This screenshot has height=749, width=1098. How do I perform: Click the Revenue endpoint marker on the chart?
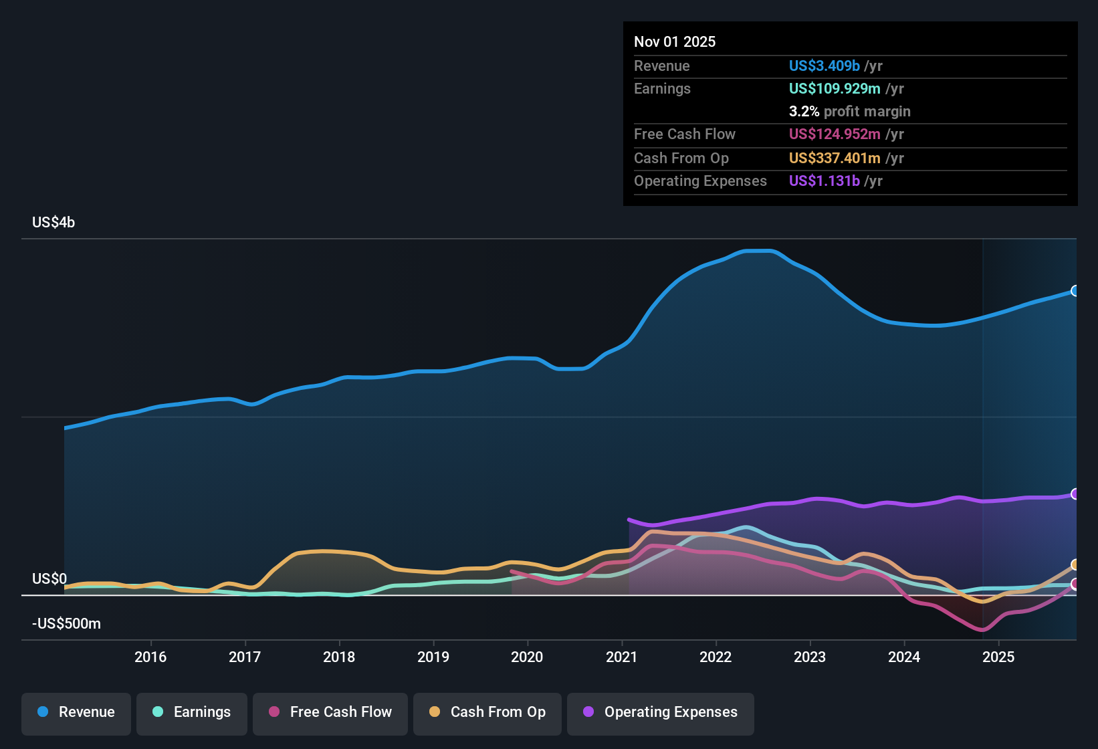pos(1075,291)
